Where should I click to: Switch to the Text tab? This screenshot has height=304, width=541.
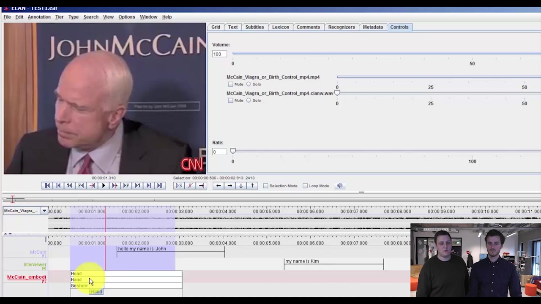click(x=233, y=27)
